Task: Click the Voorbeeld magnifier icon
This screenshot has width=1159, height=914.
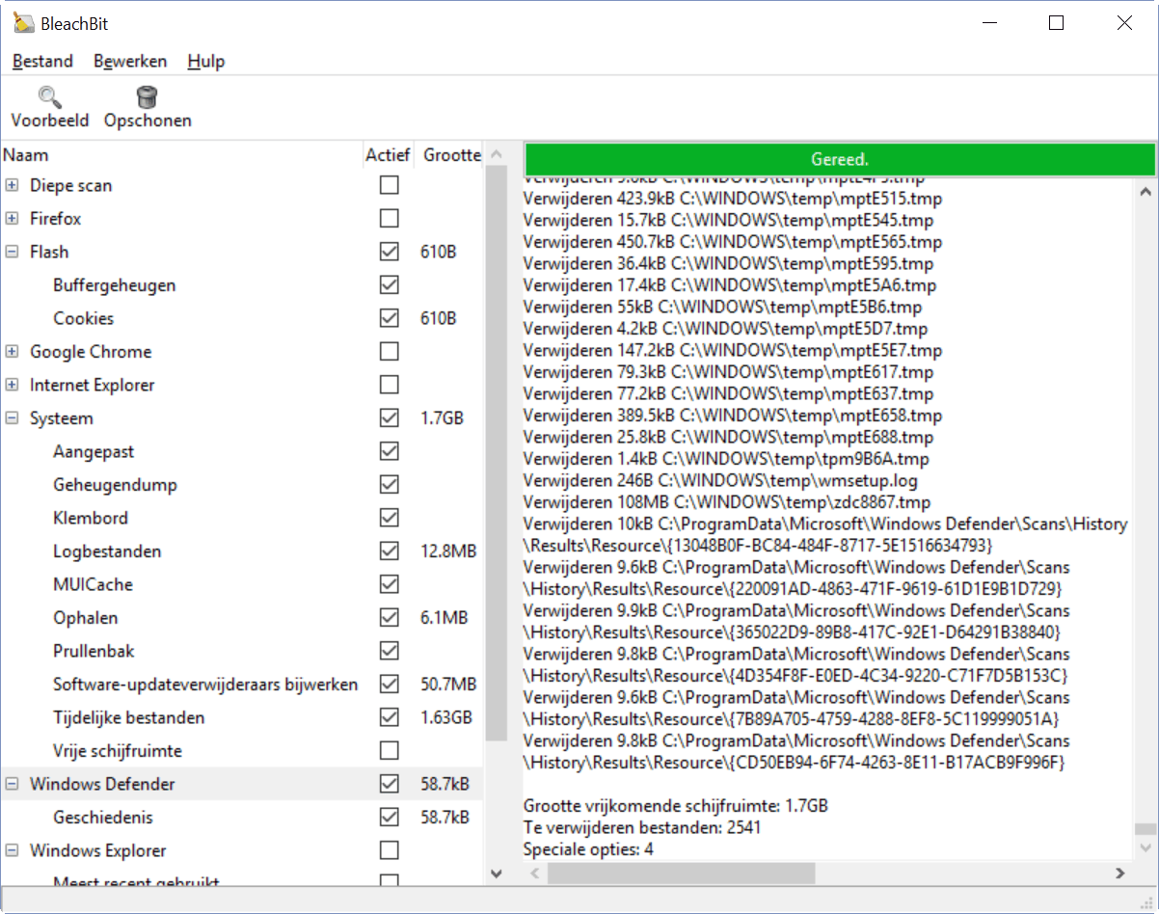Action: (50, 96)
